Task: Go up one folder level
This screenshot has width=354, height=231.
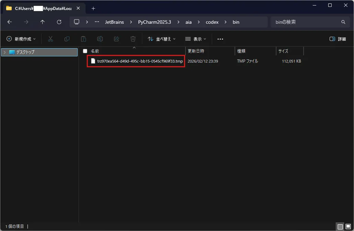Action: pyautogui.click(x=42, y=22)
